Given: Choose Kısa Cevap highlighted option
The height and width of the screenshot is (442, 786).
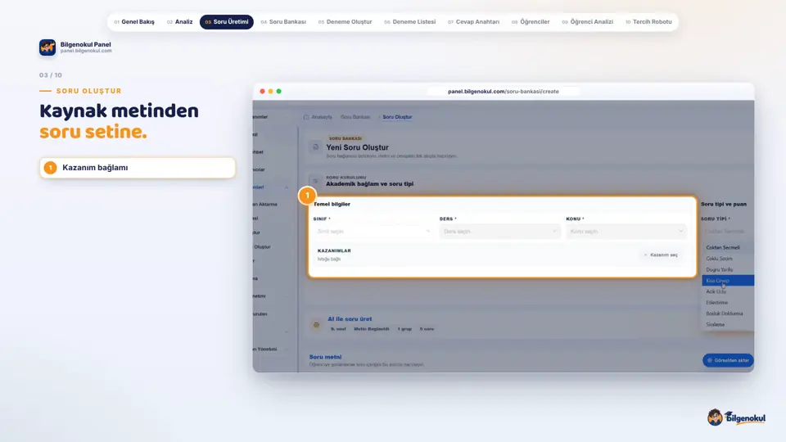Looking at the screenshot, I should pyautogui.click(x=728, y=281).
